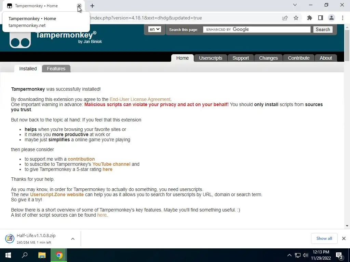Click the page scrollbar up arrow

[347, 27]
